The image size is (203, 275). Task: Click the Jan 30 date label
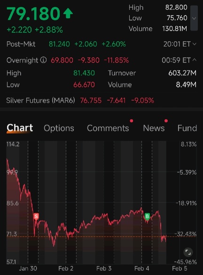[28, 268]
